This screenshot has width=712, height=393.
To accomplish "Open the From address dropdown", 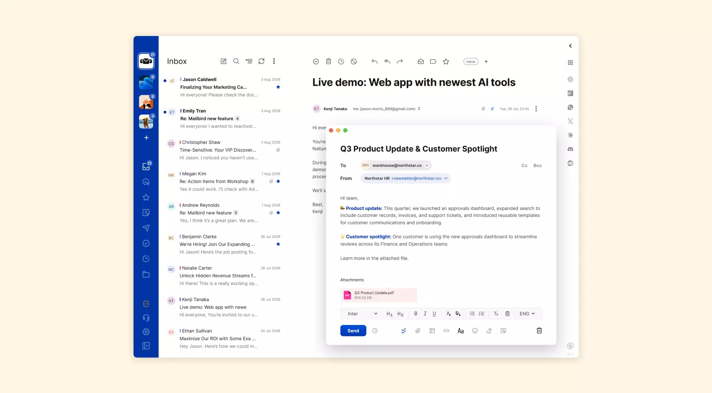I will point(405,178).
